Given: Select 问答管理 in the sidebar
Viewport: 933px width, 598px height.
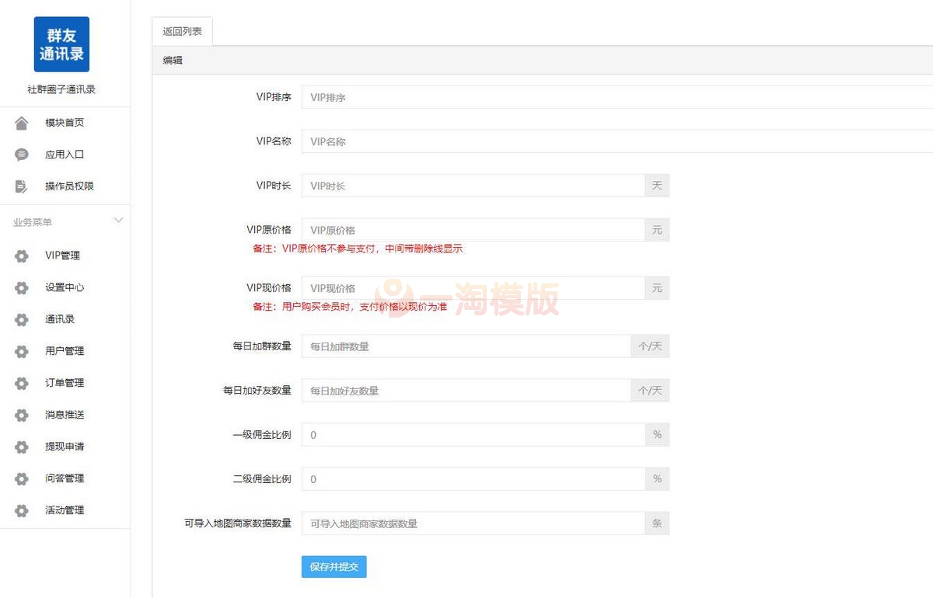Looking at the screenshot, I should click(64, 478).
